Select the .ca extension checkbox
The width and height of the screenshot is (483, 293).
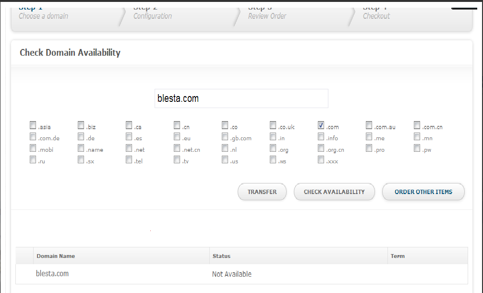[129, 125]
